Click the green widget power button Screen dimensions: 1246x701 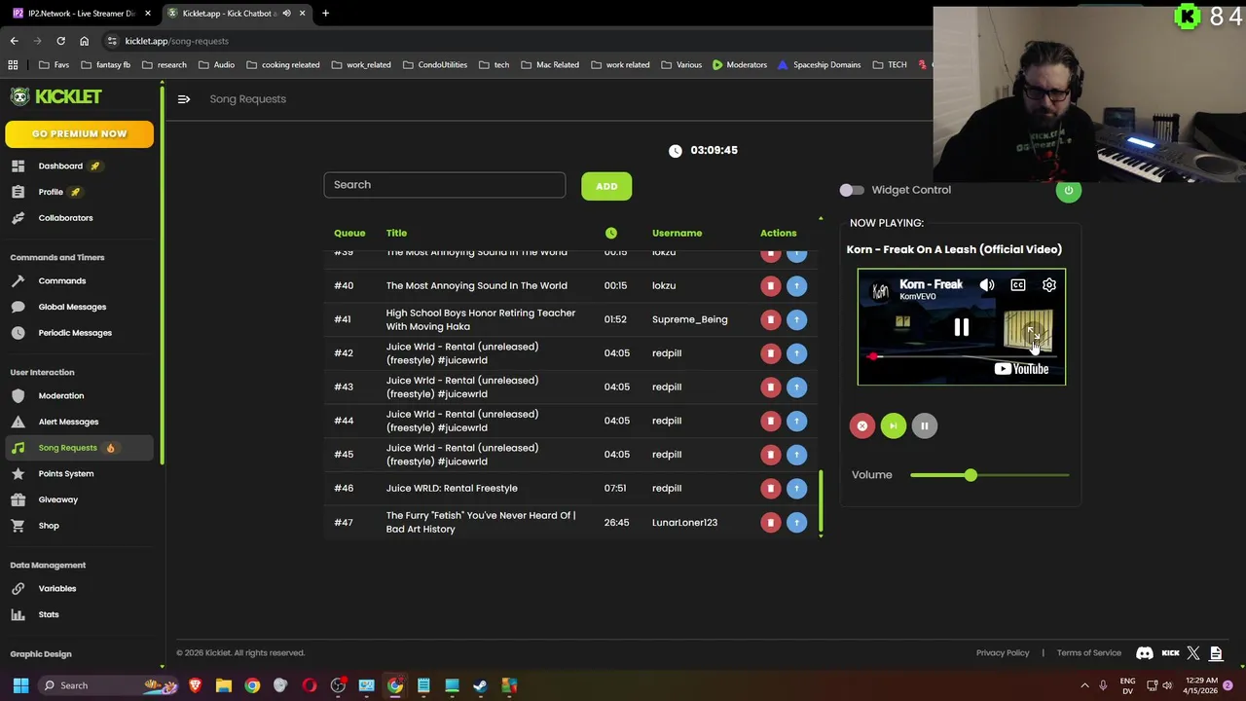pyautogui.click(x=1068, y=190)
